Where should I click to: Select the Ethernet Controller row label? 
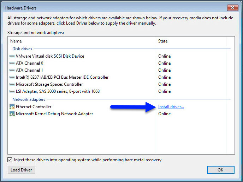(34, 107)
